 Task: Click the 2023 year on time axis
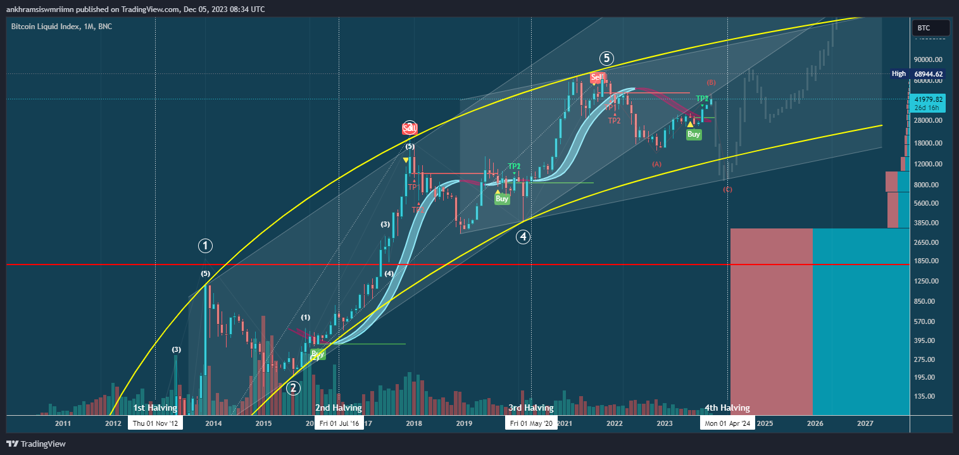(x=665, y=423)
